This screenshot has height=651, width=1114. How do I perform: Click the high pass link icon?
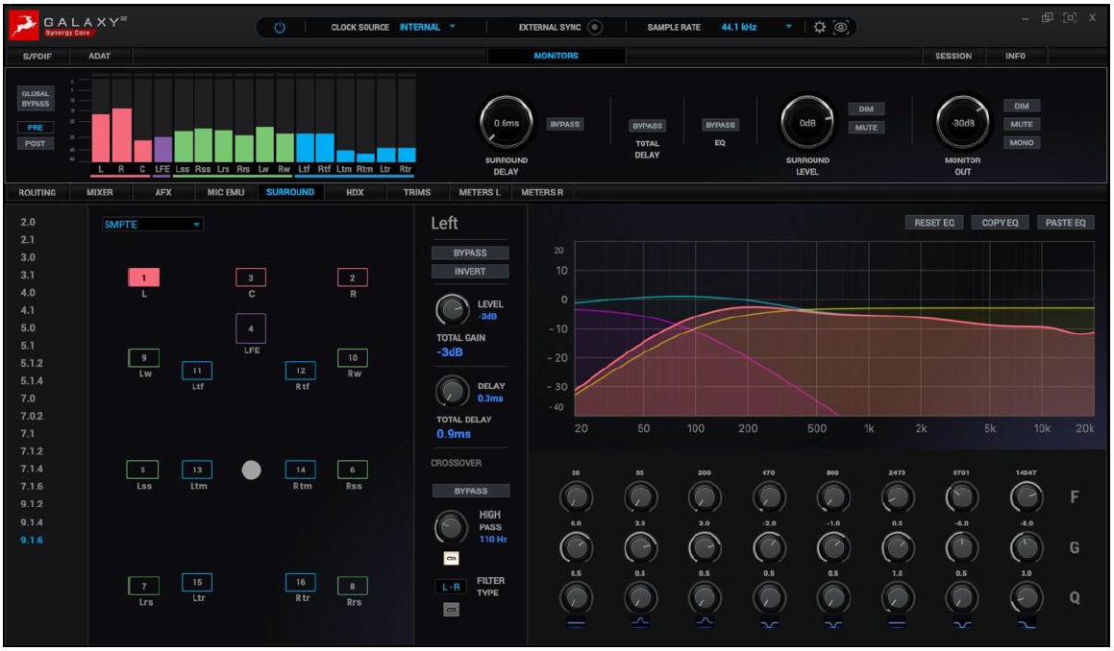(x=451, y=558)
